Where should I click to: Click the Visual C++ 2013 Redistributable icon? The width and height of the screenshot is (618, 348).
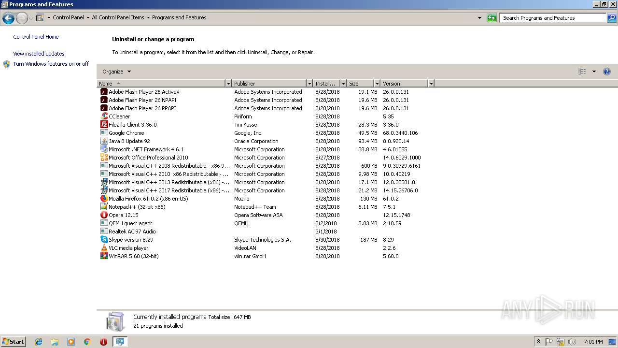pyautogui.click(x=104, y=182)
